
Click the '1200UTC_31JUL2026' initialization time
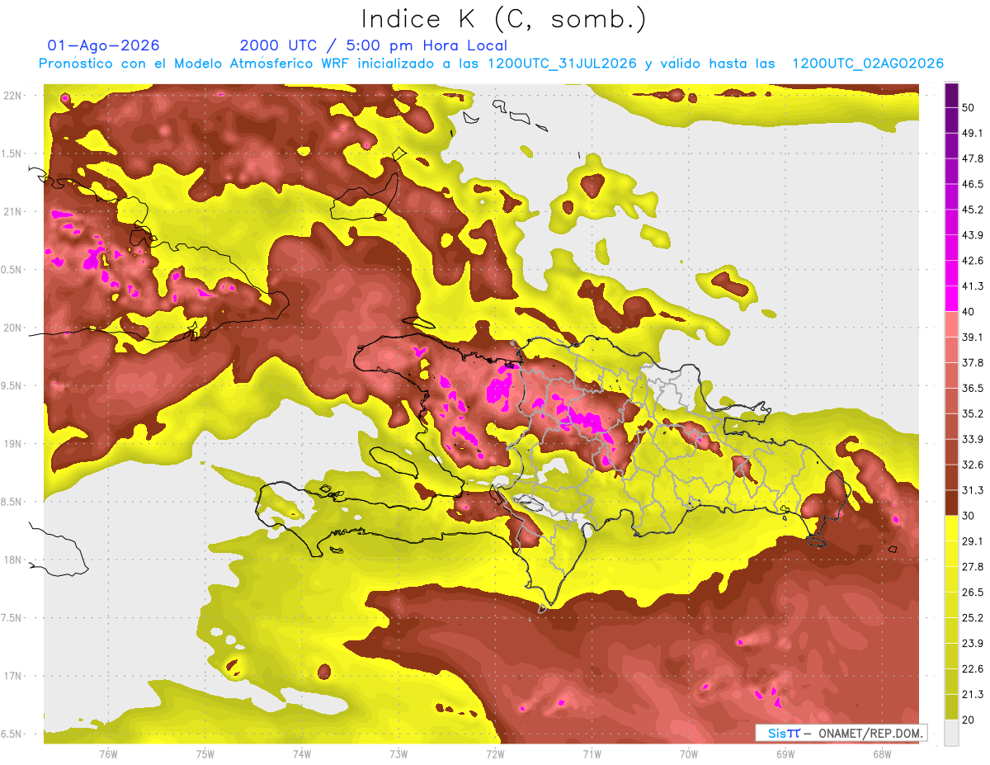[562, 64]
